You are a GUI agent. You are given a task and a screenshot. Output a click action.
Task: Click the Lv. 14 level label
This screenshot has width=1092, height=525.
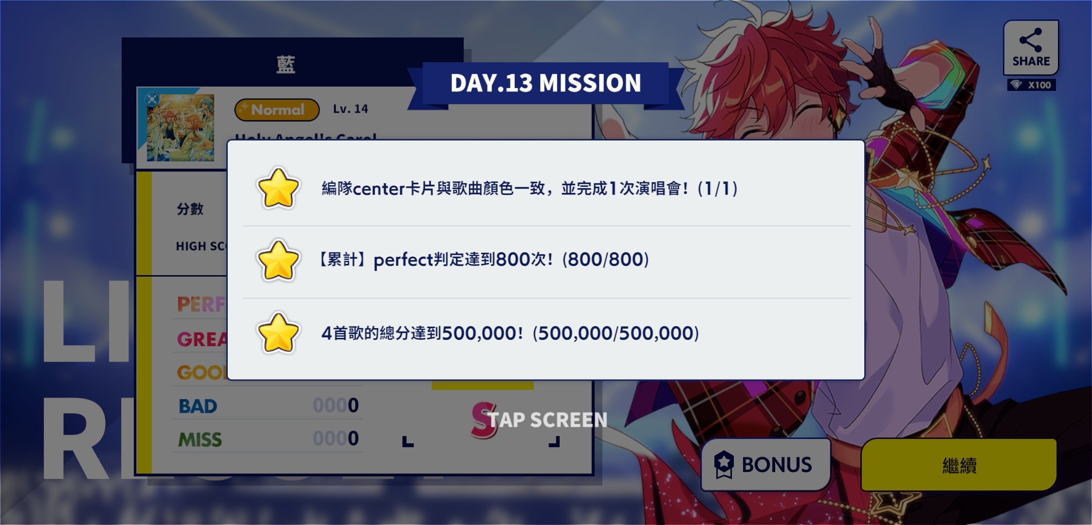350,109
